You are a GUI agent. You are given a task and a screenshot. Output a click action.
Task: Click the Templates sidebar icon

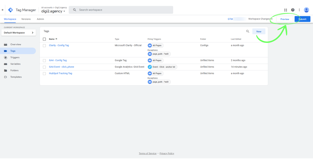(5, 77)
